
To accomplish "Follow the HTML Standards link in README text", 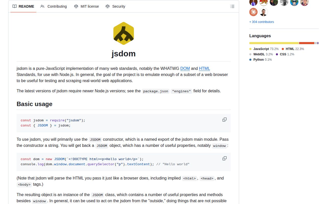I will pos(204,68).
